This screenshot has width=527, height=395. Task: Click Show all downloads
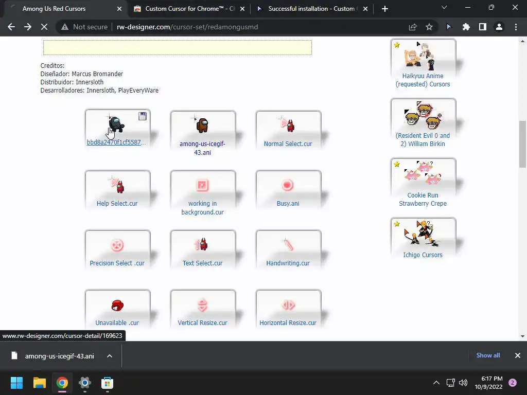click(x=488, y=355)
